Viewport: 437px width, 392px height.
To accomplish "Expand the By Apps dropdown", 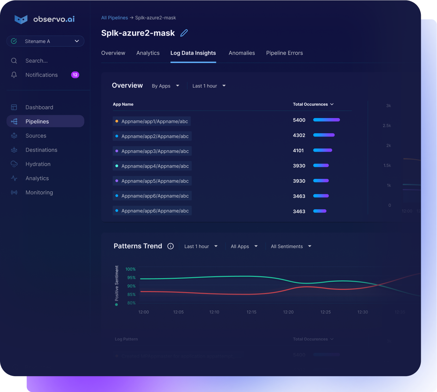I will click(x=165, y=86).
